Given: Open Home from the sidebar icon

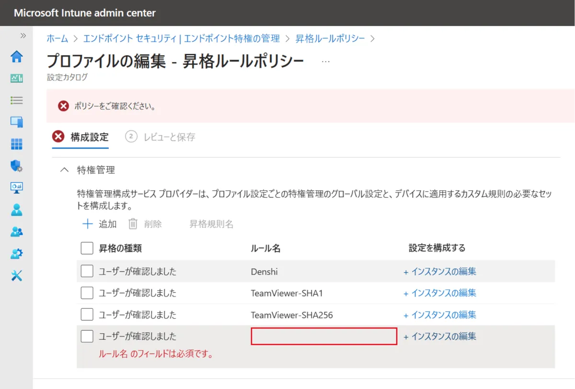Looking at the screenshot, I should (x=17, y=57).
